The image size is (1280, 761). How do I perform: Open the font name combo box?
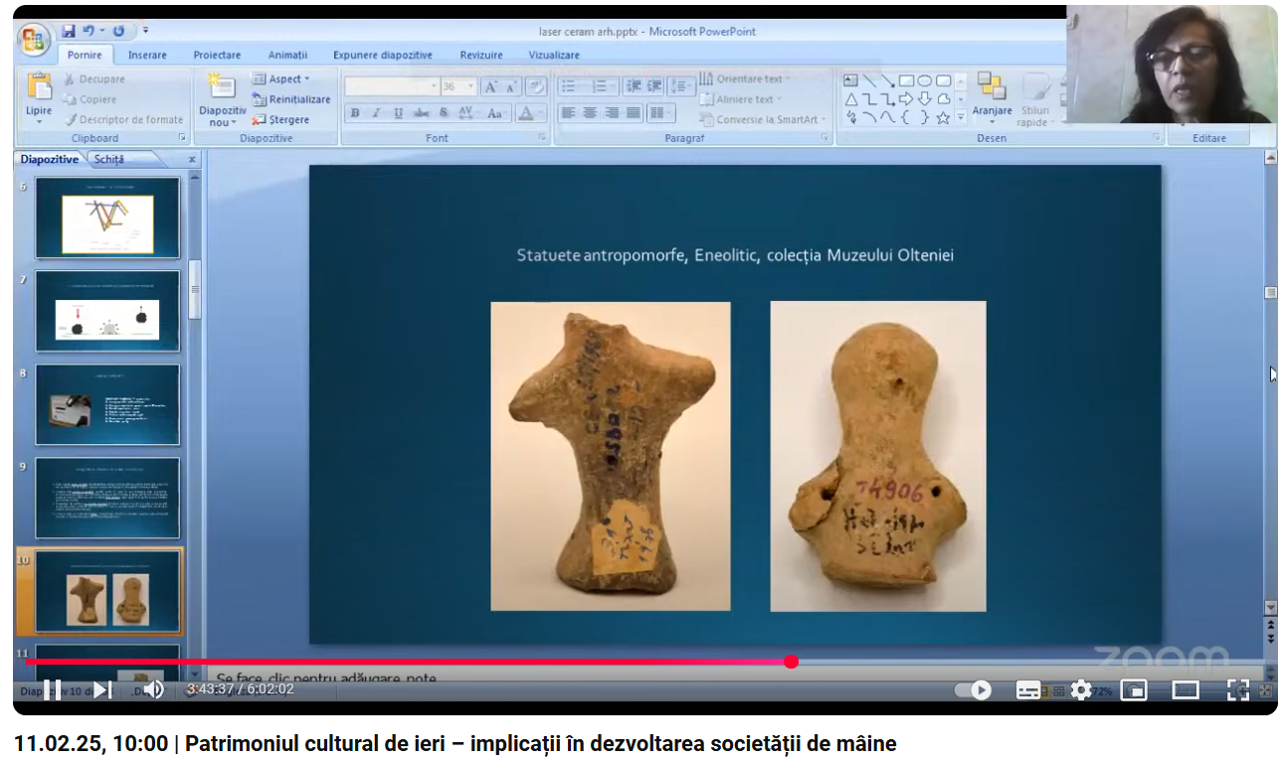[x=392, y=86]
